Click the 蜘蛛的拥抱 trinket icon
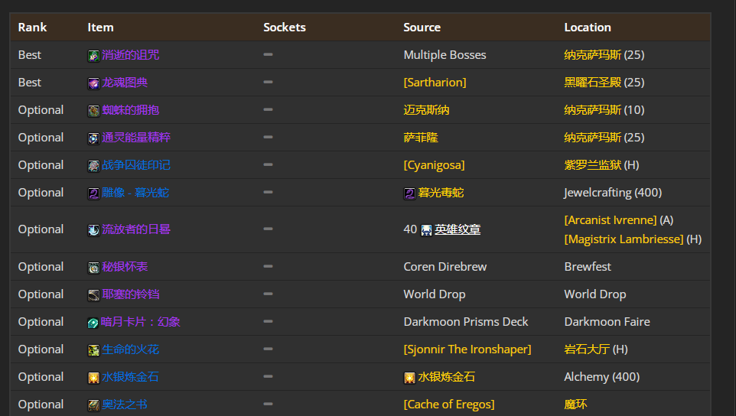This screenshot has height=416, width=736. click(x=93, y=111)
